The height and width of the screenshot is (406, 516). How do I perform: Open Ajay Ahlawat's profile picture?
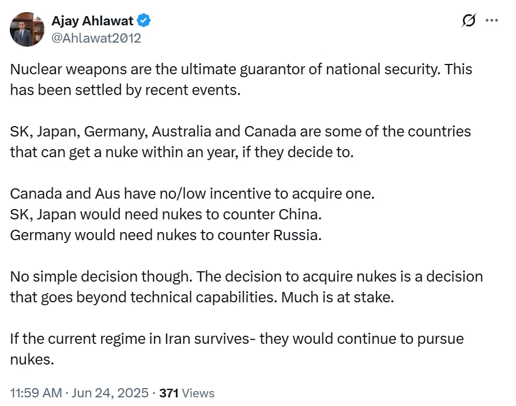pyautogui.click(x=27, y=29)
